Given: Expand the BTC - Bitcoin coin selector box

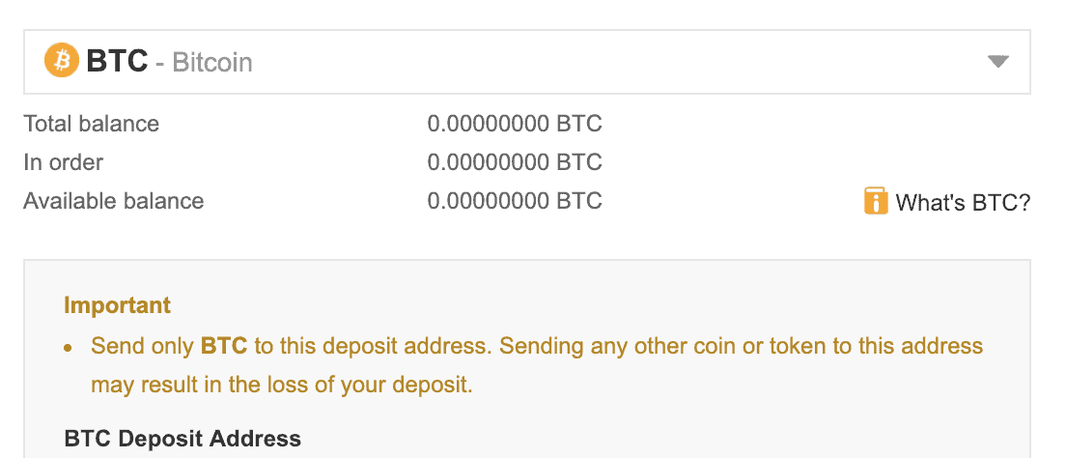Looking at the screenshot, I should [x=527, y=62].
